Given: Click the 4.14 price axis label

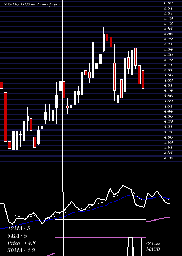Looking at the screenshot, I should point(168,132).
